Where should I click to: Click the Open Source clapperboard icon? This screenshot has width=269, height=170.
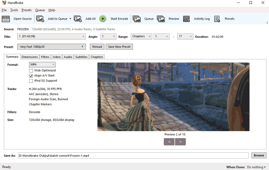click(x=6, y=19)
